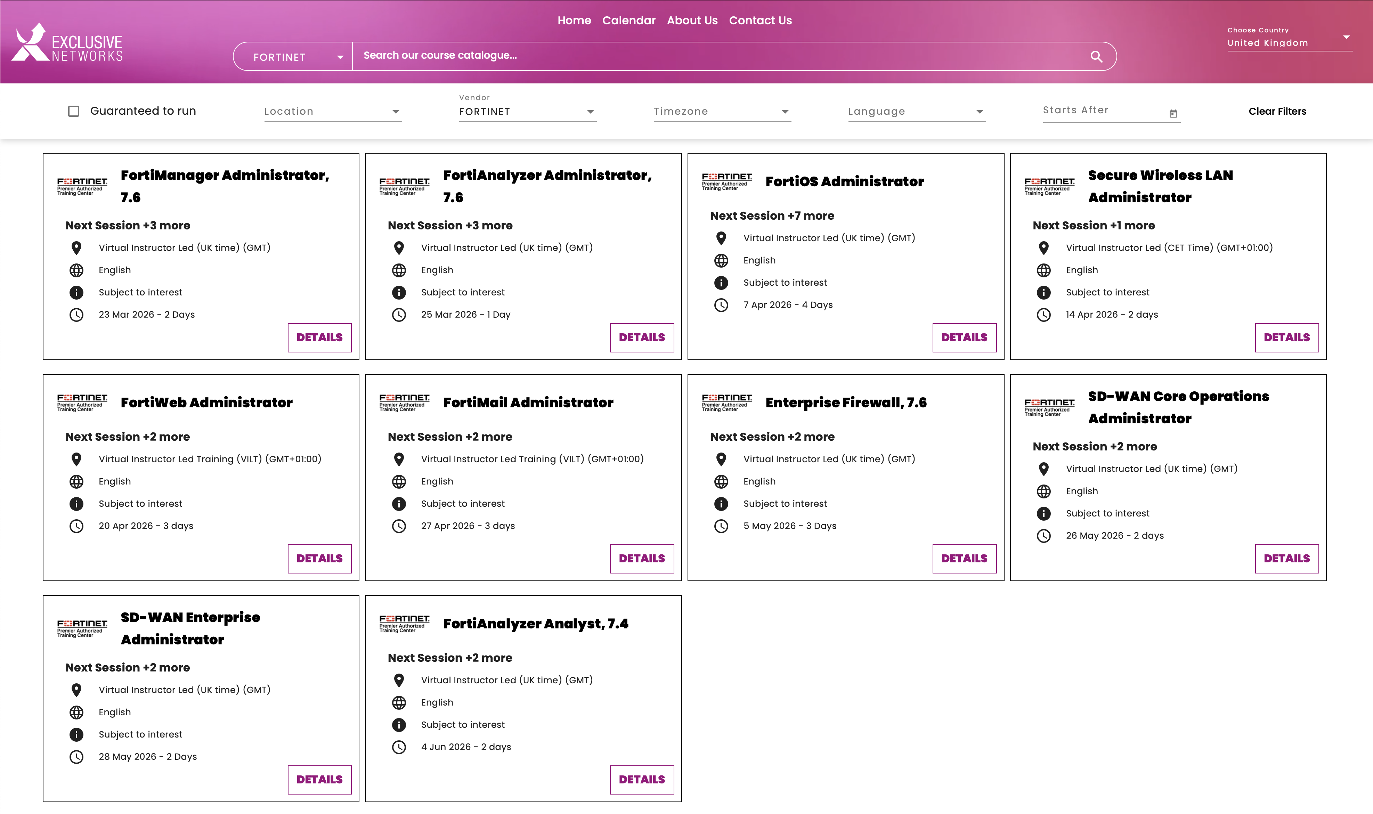
Task: Click 'Virtual Instructor Led (CET Time) (GMT+01:00)' text
Action: pos(1169,248)
